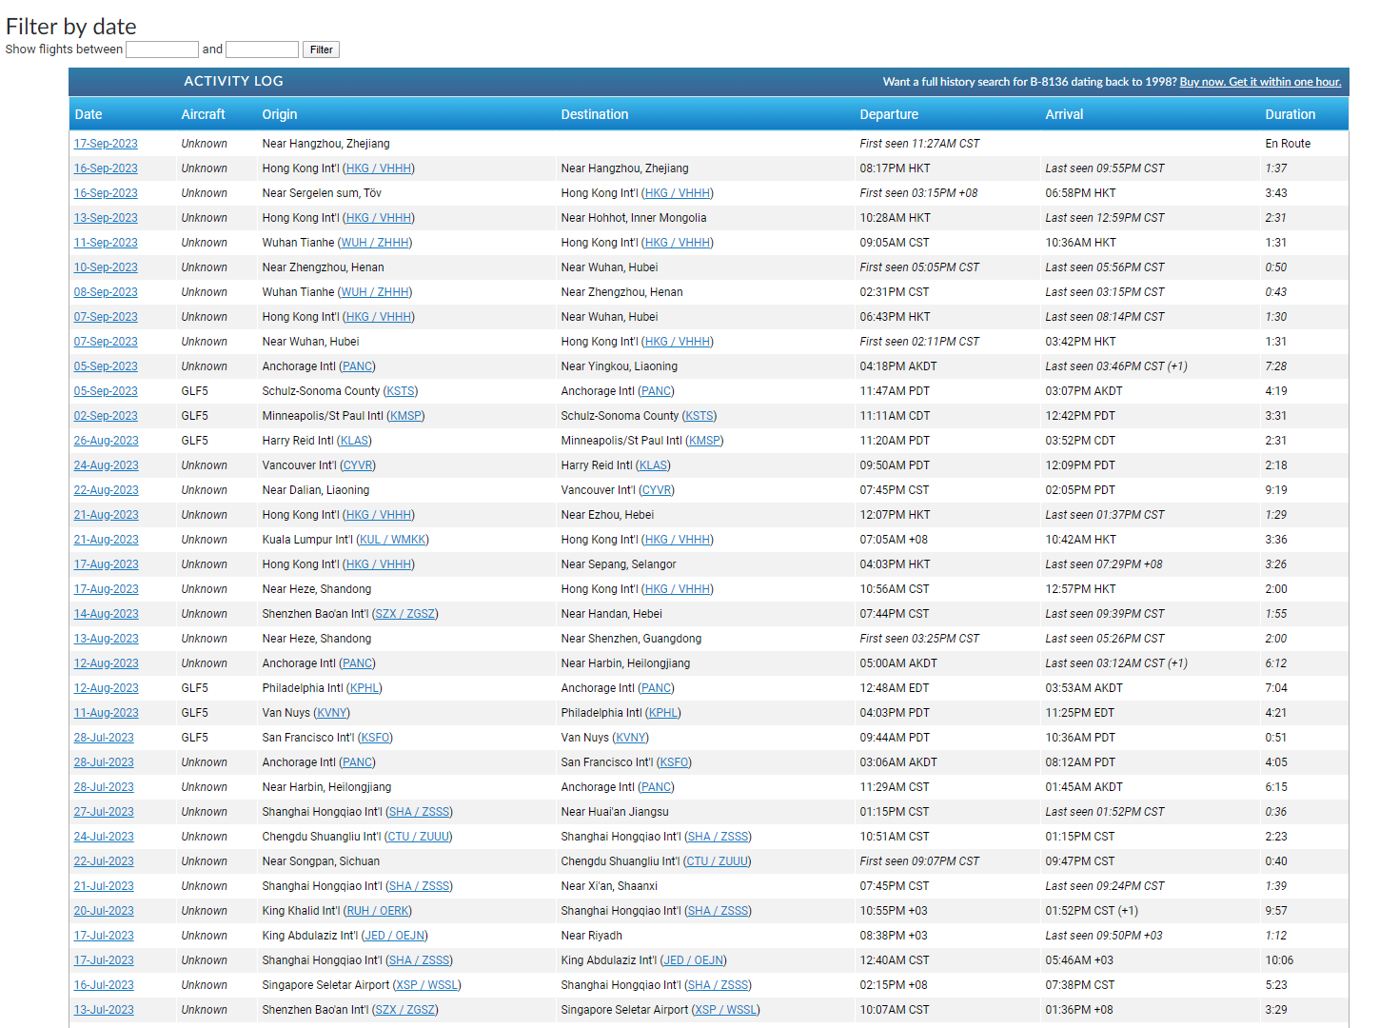Screen dimensions: 1399x1028
Task: Open the KUL / WMKK airport link
Action: (x=393, y=540)
